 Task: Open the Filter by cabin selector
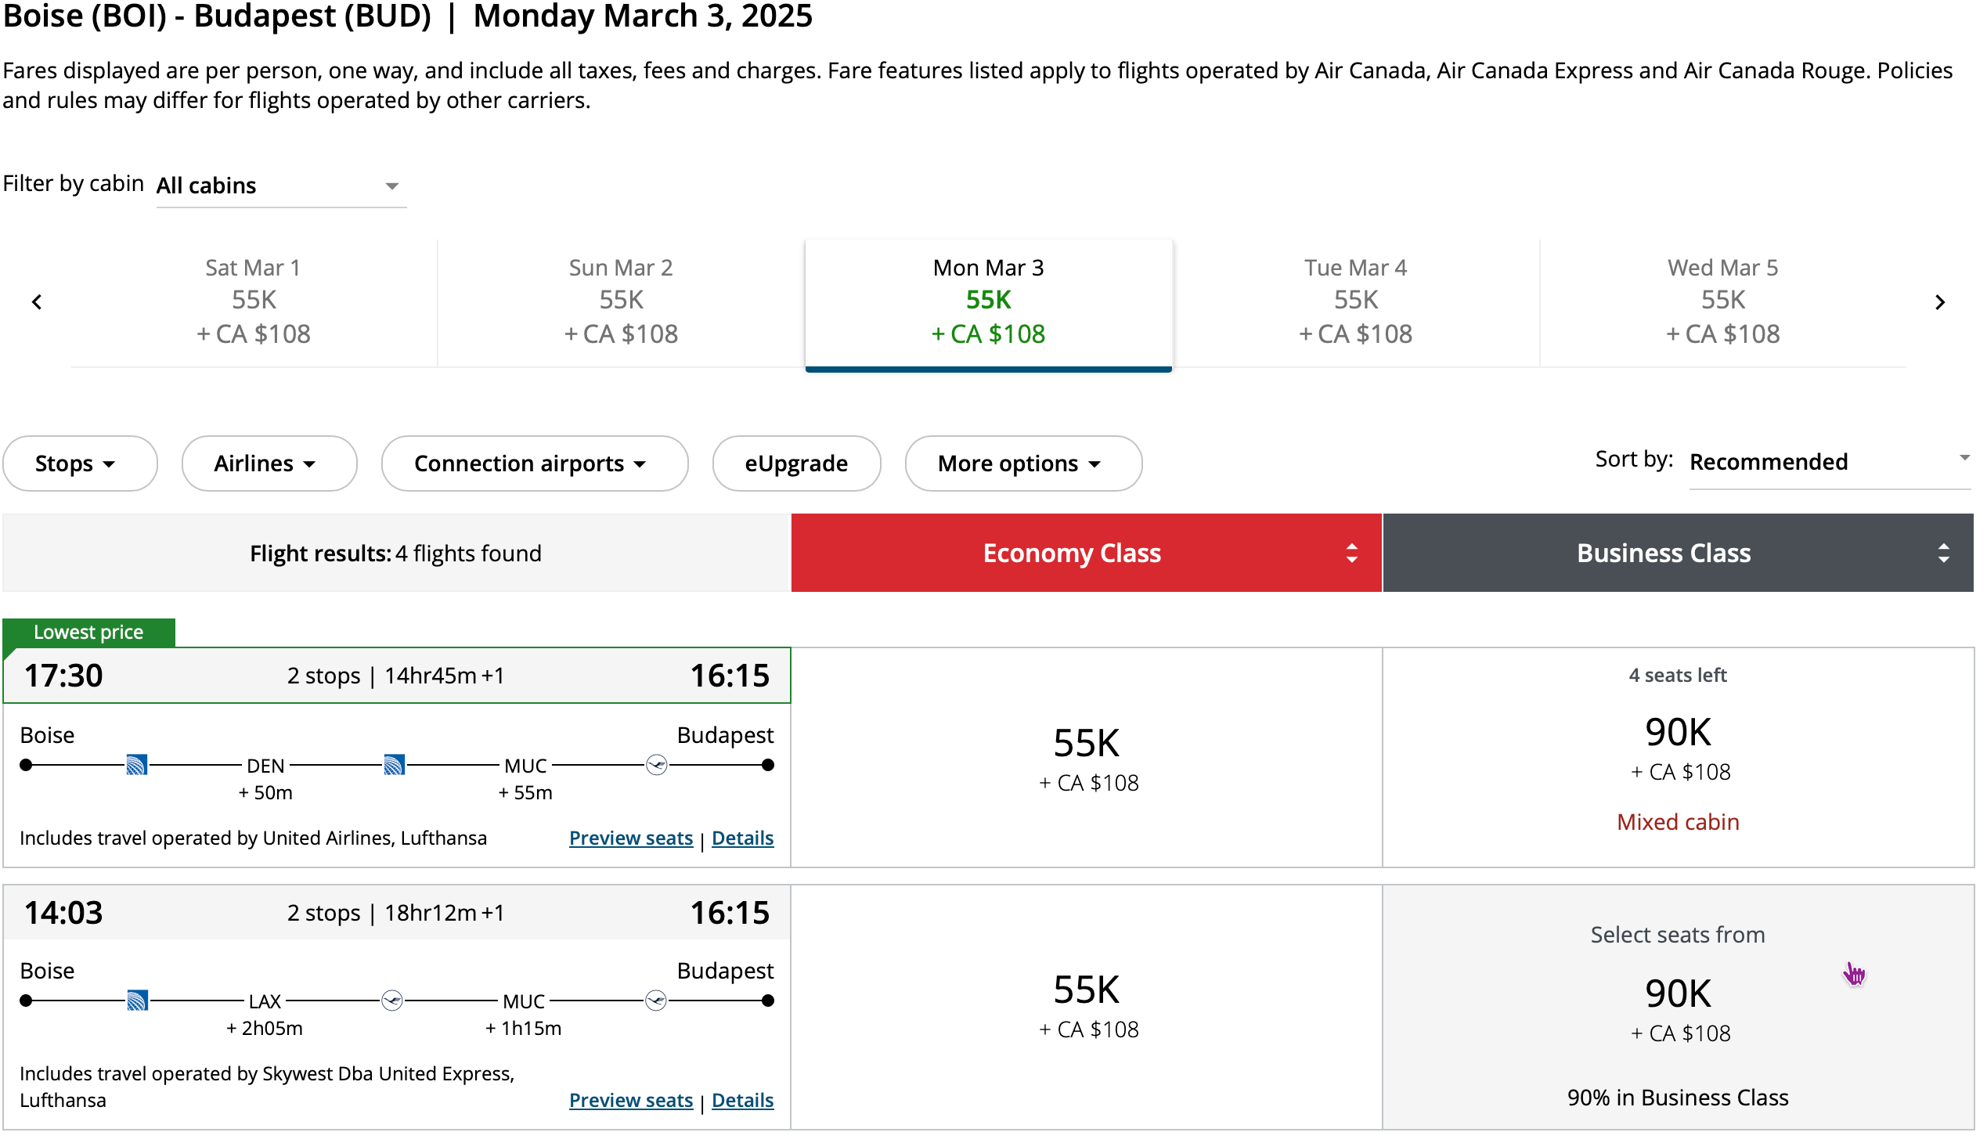coord(280,186)
